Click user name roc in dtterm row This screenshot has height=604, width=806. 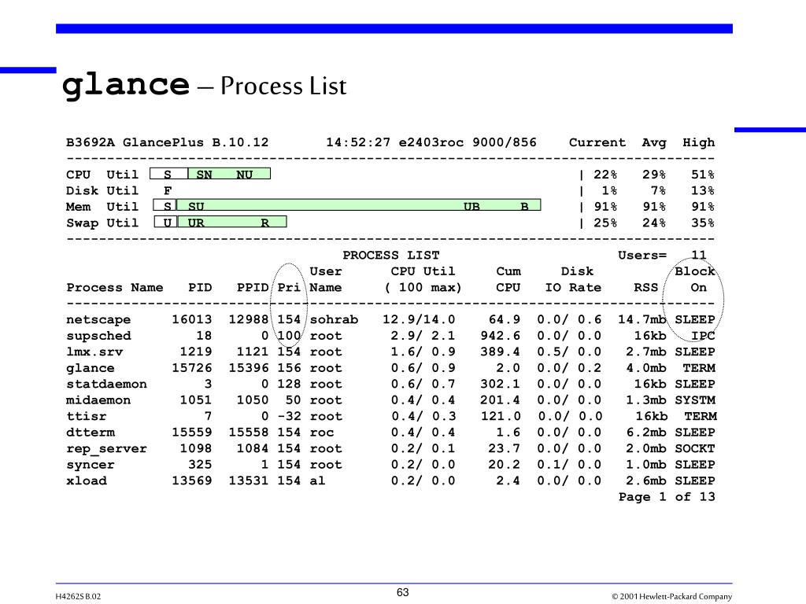click(x=322, y=433)
